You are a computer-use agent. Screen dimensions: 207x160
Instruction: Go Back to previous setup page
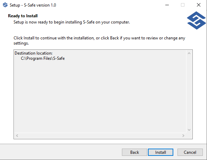pos(134,152)
